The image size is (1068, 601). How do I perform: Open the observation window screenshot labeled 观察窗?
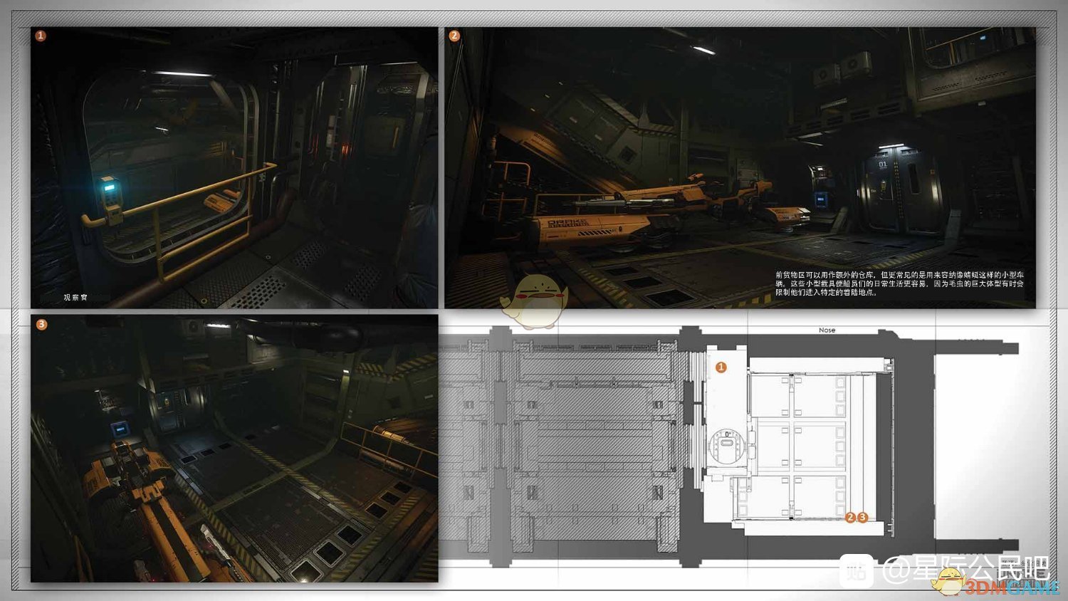[x=234, y=167]
